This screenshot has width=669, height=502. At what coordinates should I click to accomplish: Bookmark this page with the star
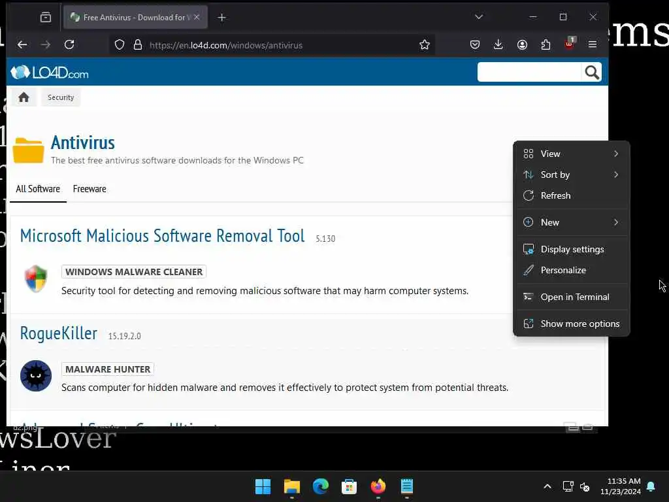click(x=424, y=45)
